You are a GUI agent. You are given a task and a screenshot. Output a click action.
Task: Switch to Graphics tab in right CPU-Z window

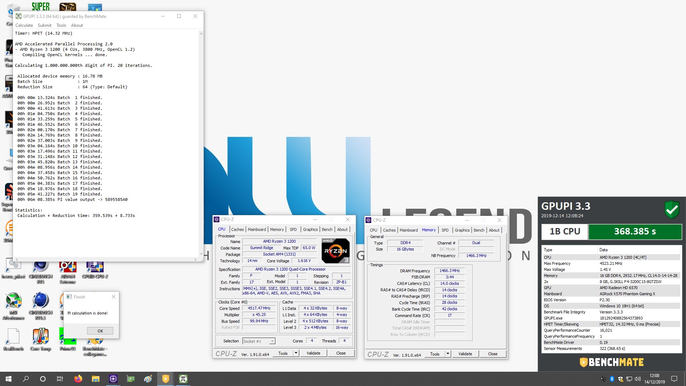pos(462,230)
